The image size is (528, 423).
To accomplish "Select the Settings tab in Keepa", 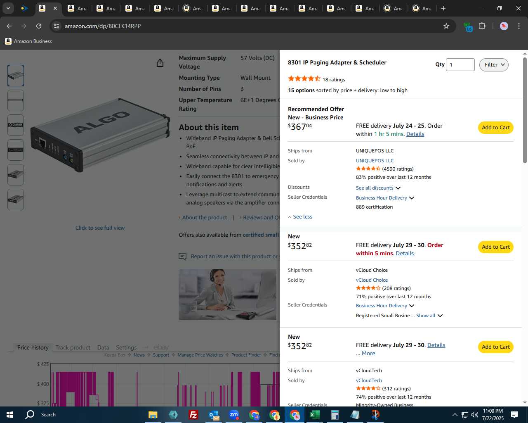I will pos(126,347).
